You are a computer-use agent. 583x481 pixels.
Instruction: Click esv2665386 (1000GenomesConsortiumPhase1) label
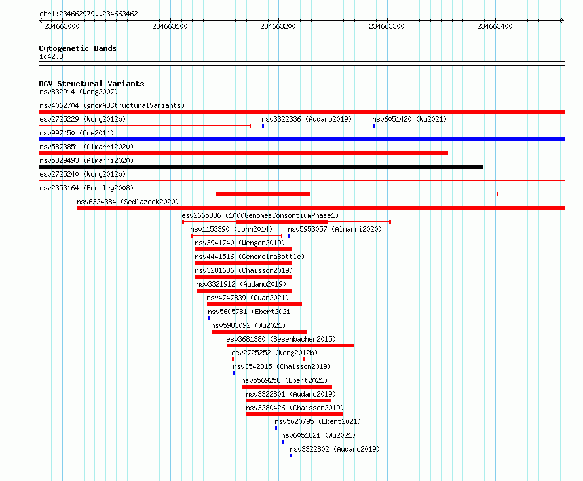[x=260, y=215]
